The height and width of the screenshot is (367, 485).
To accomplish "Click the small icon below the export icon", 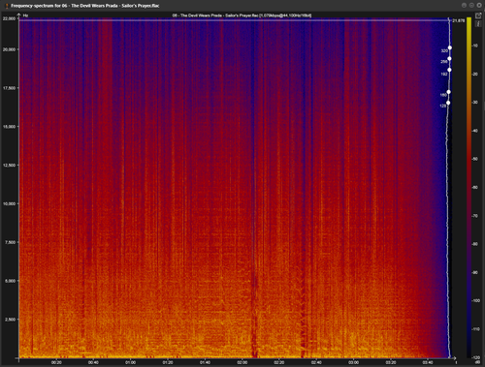I will 478,24.
